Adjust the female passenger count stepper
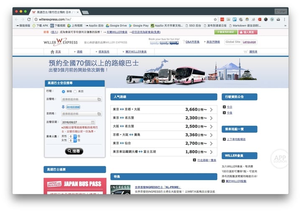This screenshot has width=301, height=212. (x=75, y=140)
